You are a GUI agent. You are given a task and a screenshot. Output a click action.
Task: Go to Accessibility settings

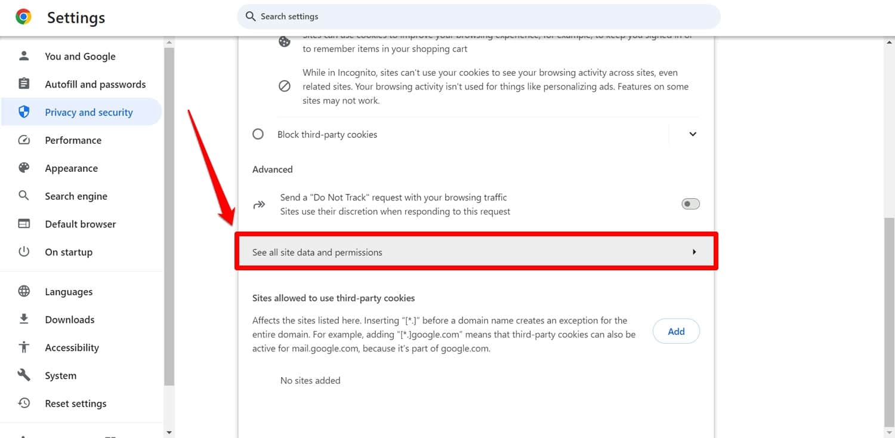click(x=72, y=347)
